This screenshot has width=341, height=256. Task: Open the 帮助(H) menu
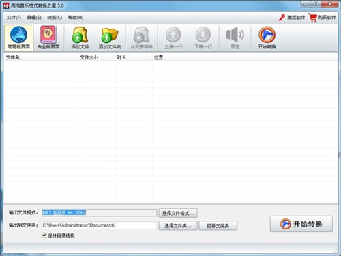76,18
